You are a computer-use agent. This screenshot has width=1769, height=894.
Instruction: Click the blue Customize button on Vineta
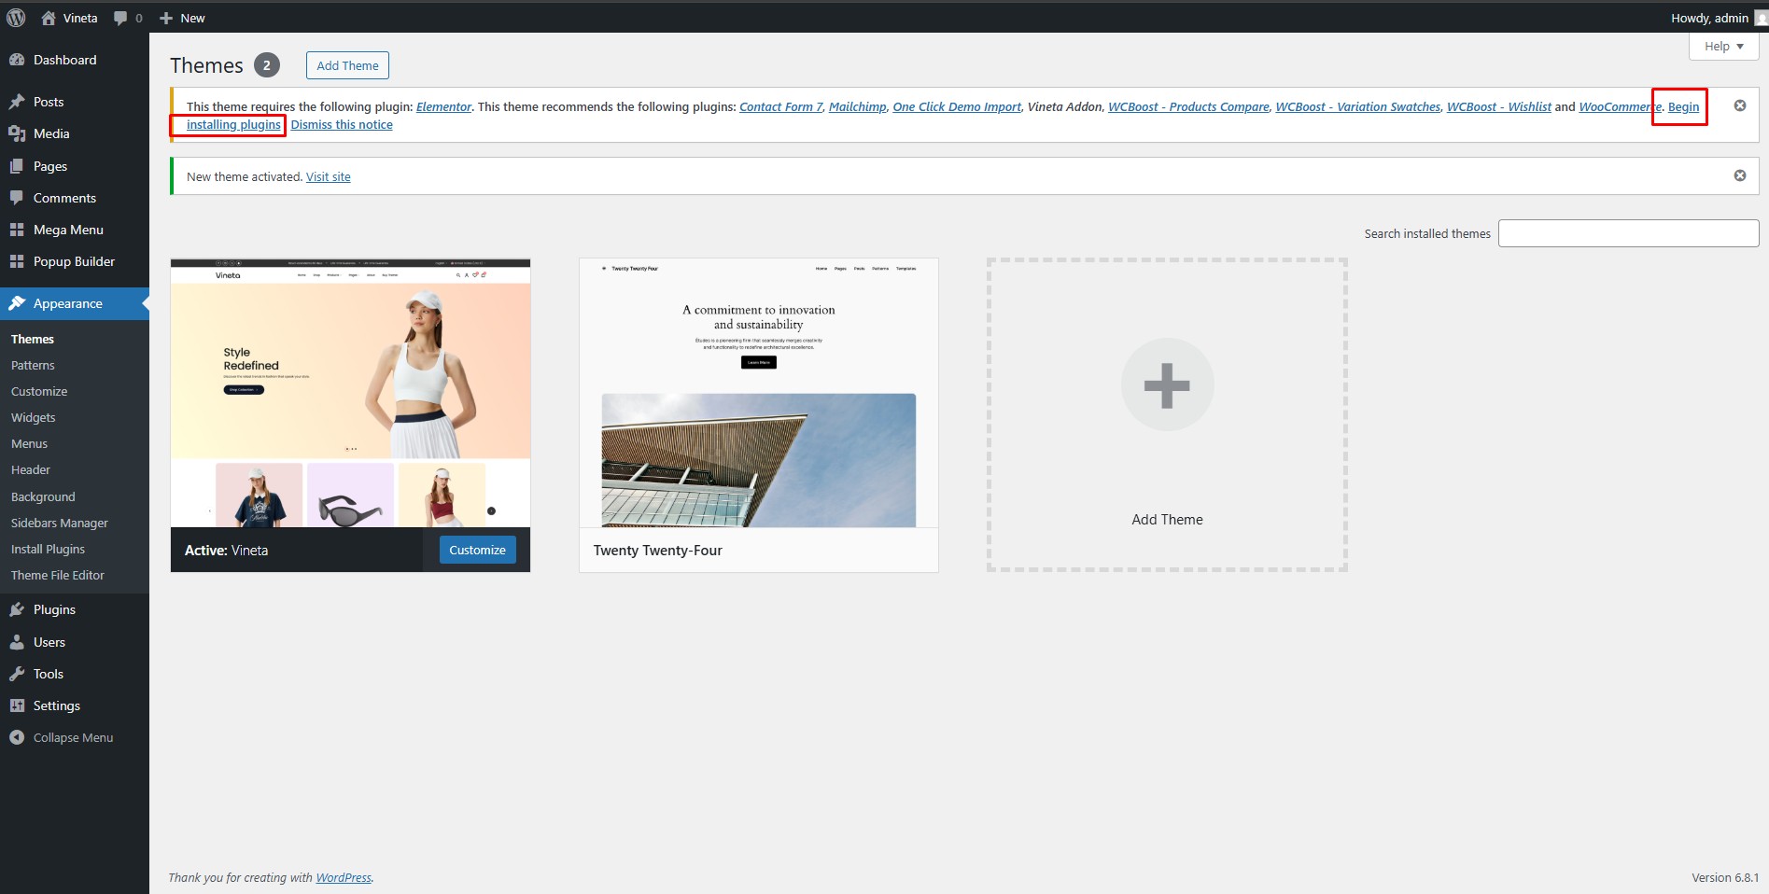pyautogui.click(x=477, y=550)
